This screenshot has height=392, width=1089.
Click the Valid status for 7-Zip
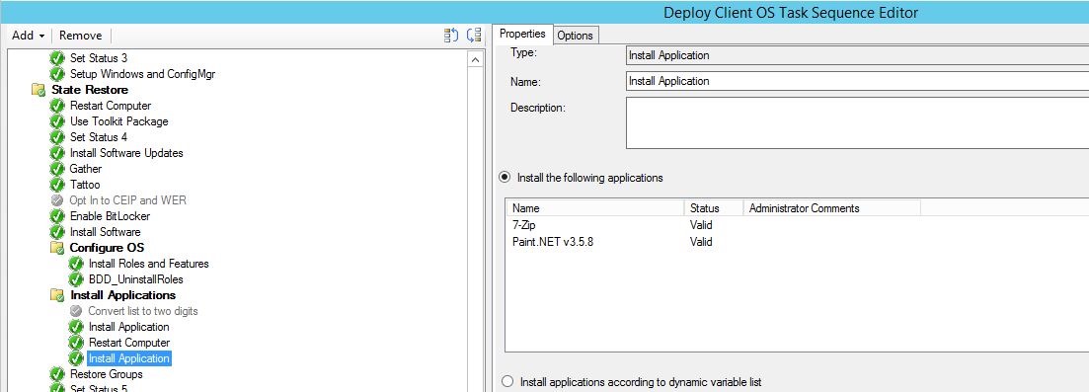pos(701,225)
